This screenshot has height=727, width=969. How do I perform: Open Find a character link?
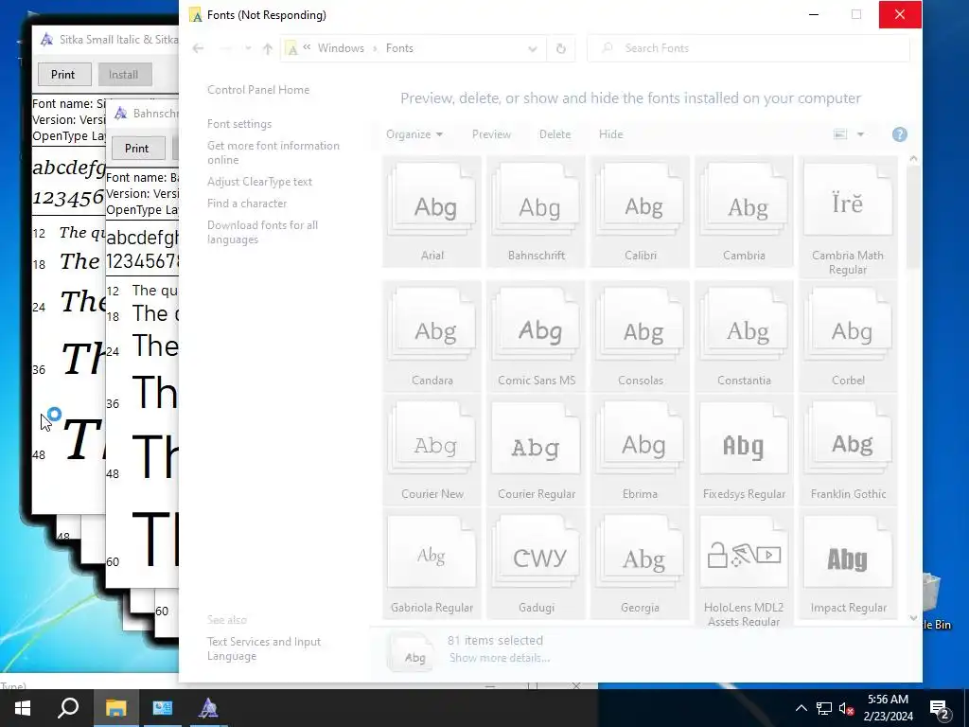click(247, 204)
